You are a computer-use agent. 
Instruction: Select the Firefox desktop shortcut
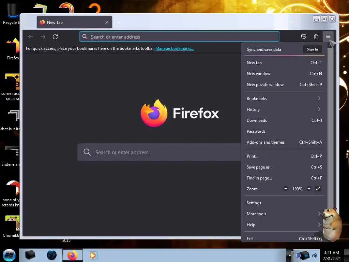pos(13,49)
